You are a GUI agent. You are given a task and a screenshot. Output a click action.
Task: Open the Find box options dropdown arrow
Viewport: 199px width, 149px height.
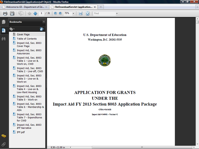pyautogui.click(x=117, y=13)
